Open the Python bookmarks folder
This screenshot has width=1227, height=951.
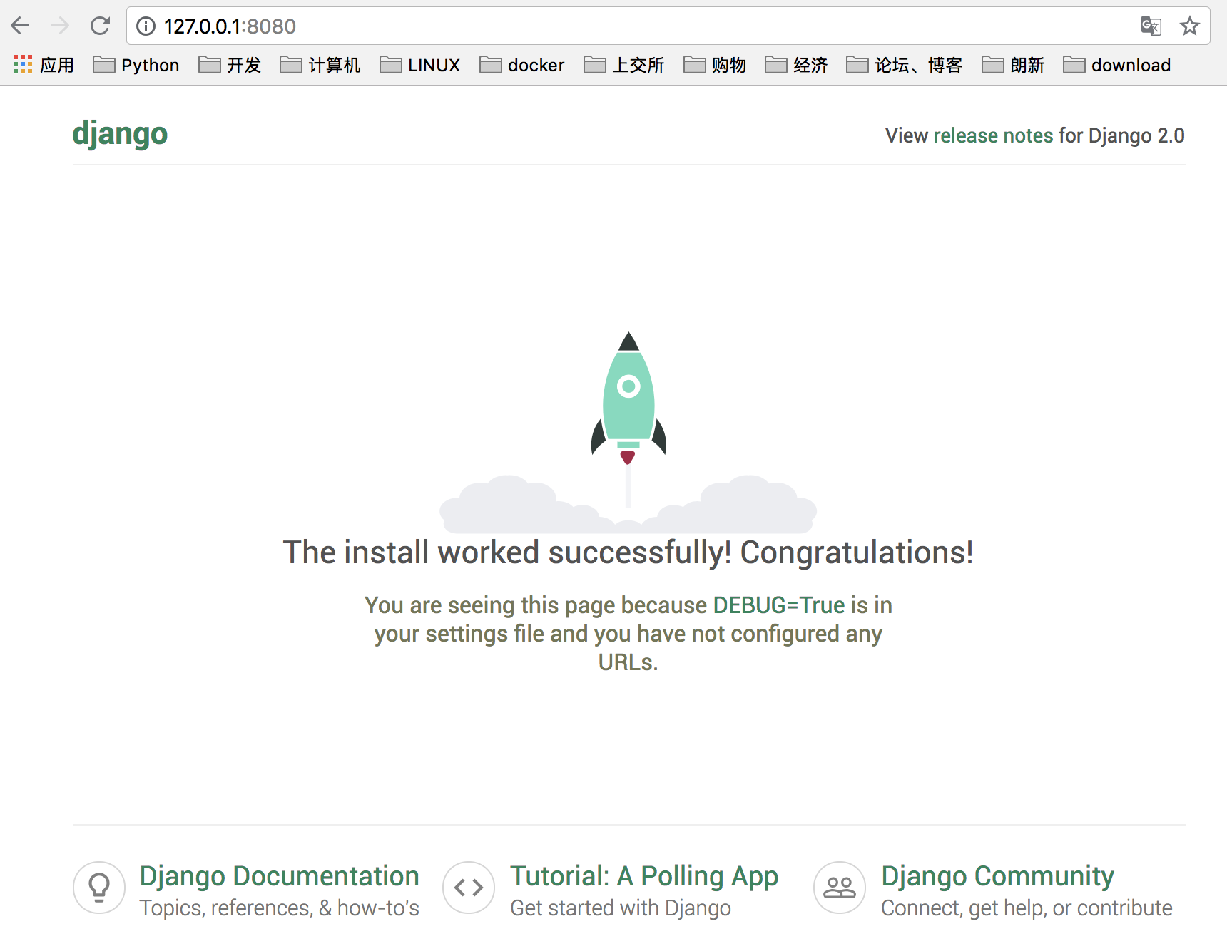pos(136,65)
